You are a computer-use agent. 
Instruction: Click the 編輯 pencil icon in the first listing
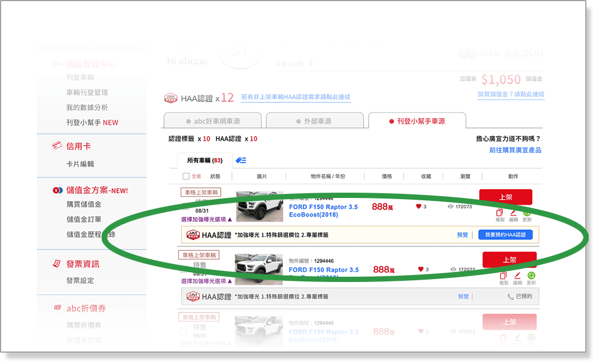[x=513, y=213]
